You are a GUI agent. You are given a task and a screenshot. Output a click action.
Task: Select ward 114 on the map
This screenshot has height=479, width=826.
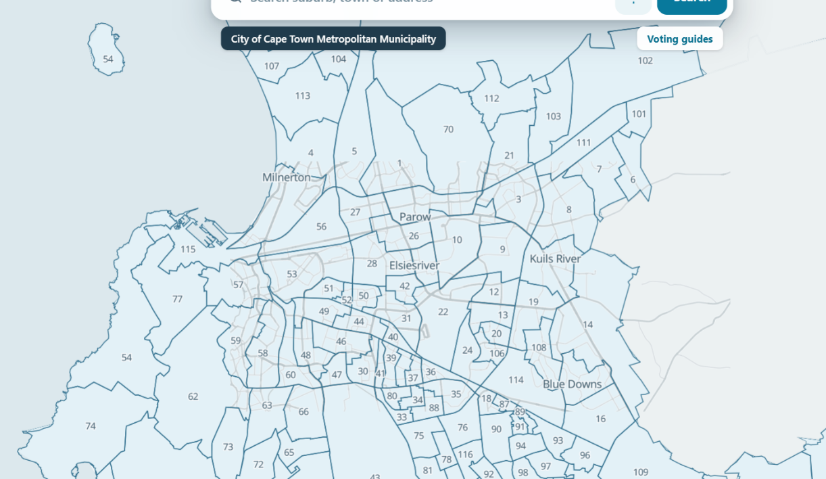tap(516, 380)
